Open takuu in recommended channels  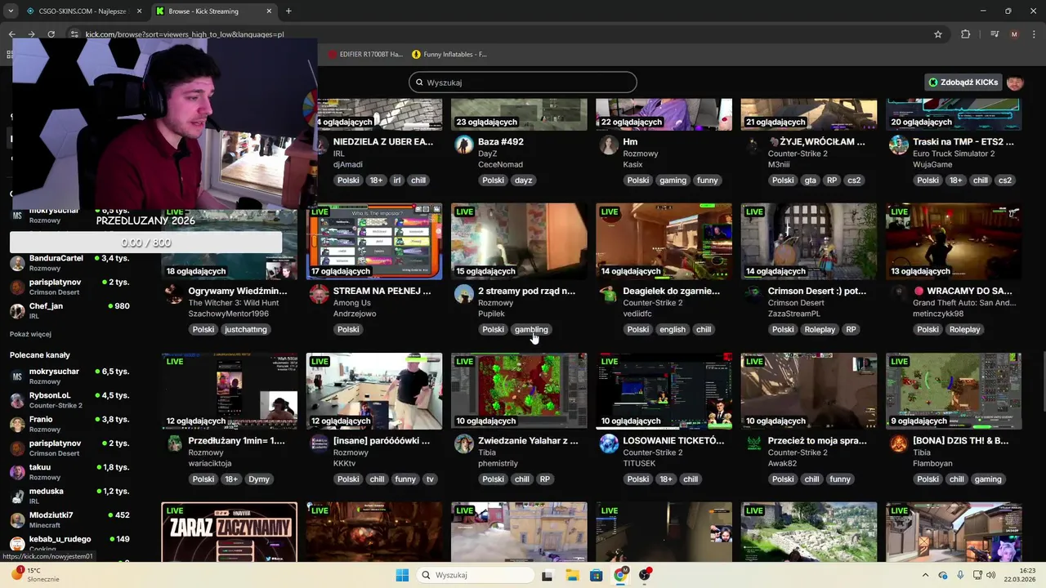[x=69, y=472]
